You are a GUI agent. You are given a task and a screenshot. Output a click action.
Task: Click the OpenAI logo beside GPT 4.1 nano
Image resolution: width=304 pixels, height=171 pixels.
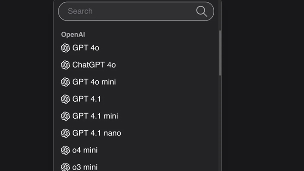[x=66, y=133]
